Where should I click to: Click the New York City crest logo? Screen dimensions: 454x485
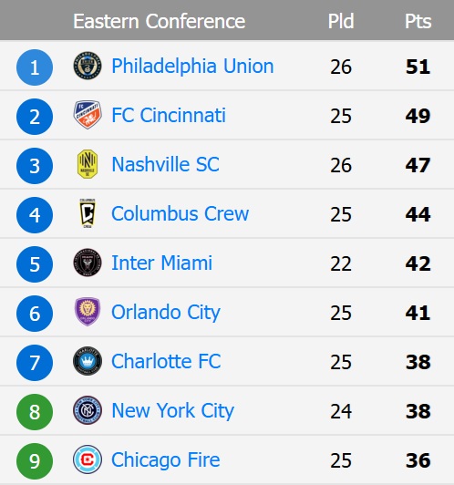(x=88, y=410)
